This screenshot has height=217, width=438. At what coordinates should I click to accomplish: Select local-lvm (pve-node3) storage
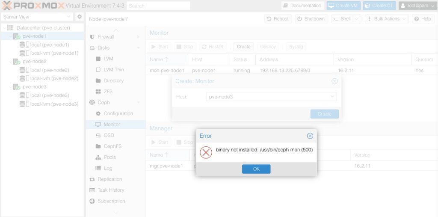point(54,104)
